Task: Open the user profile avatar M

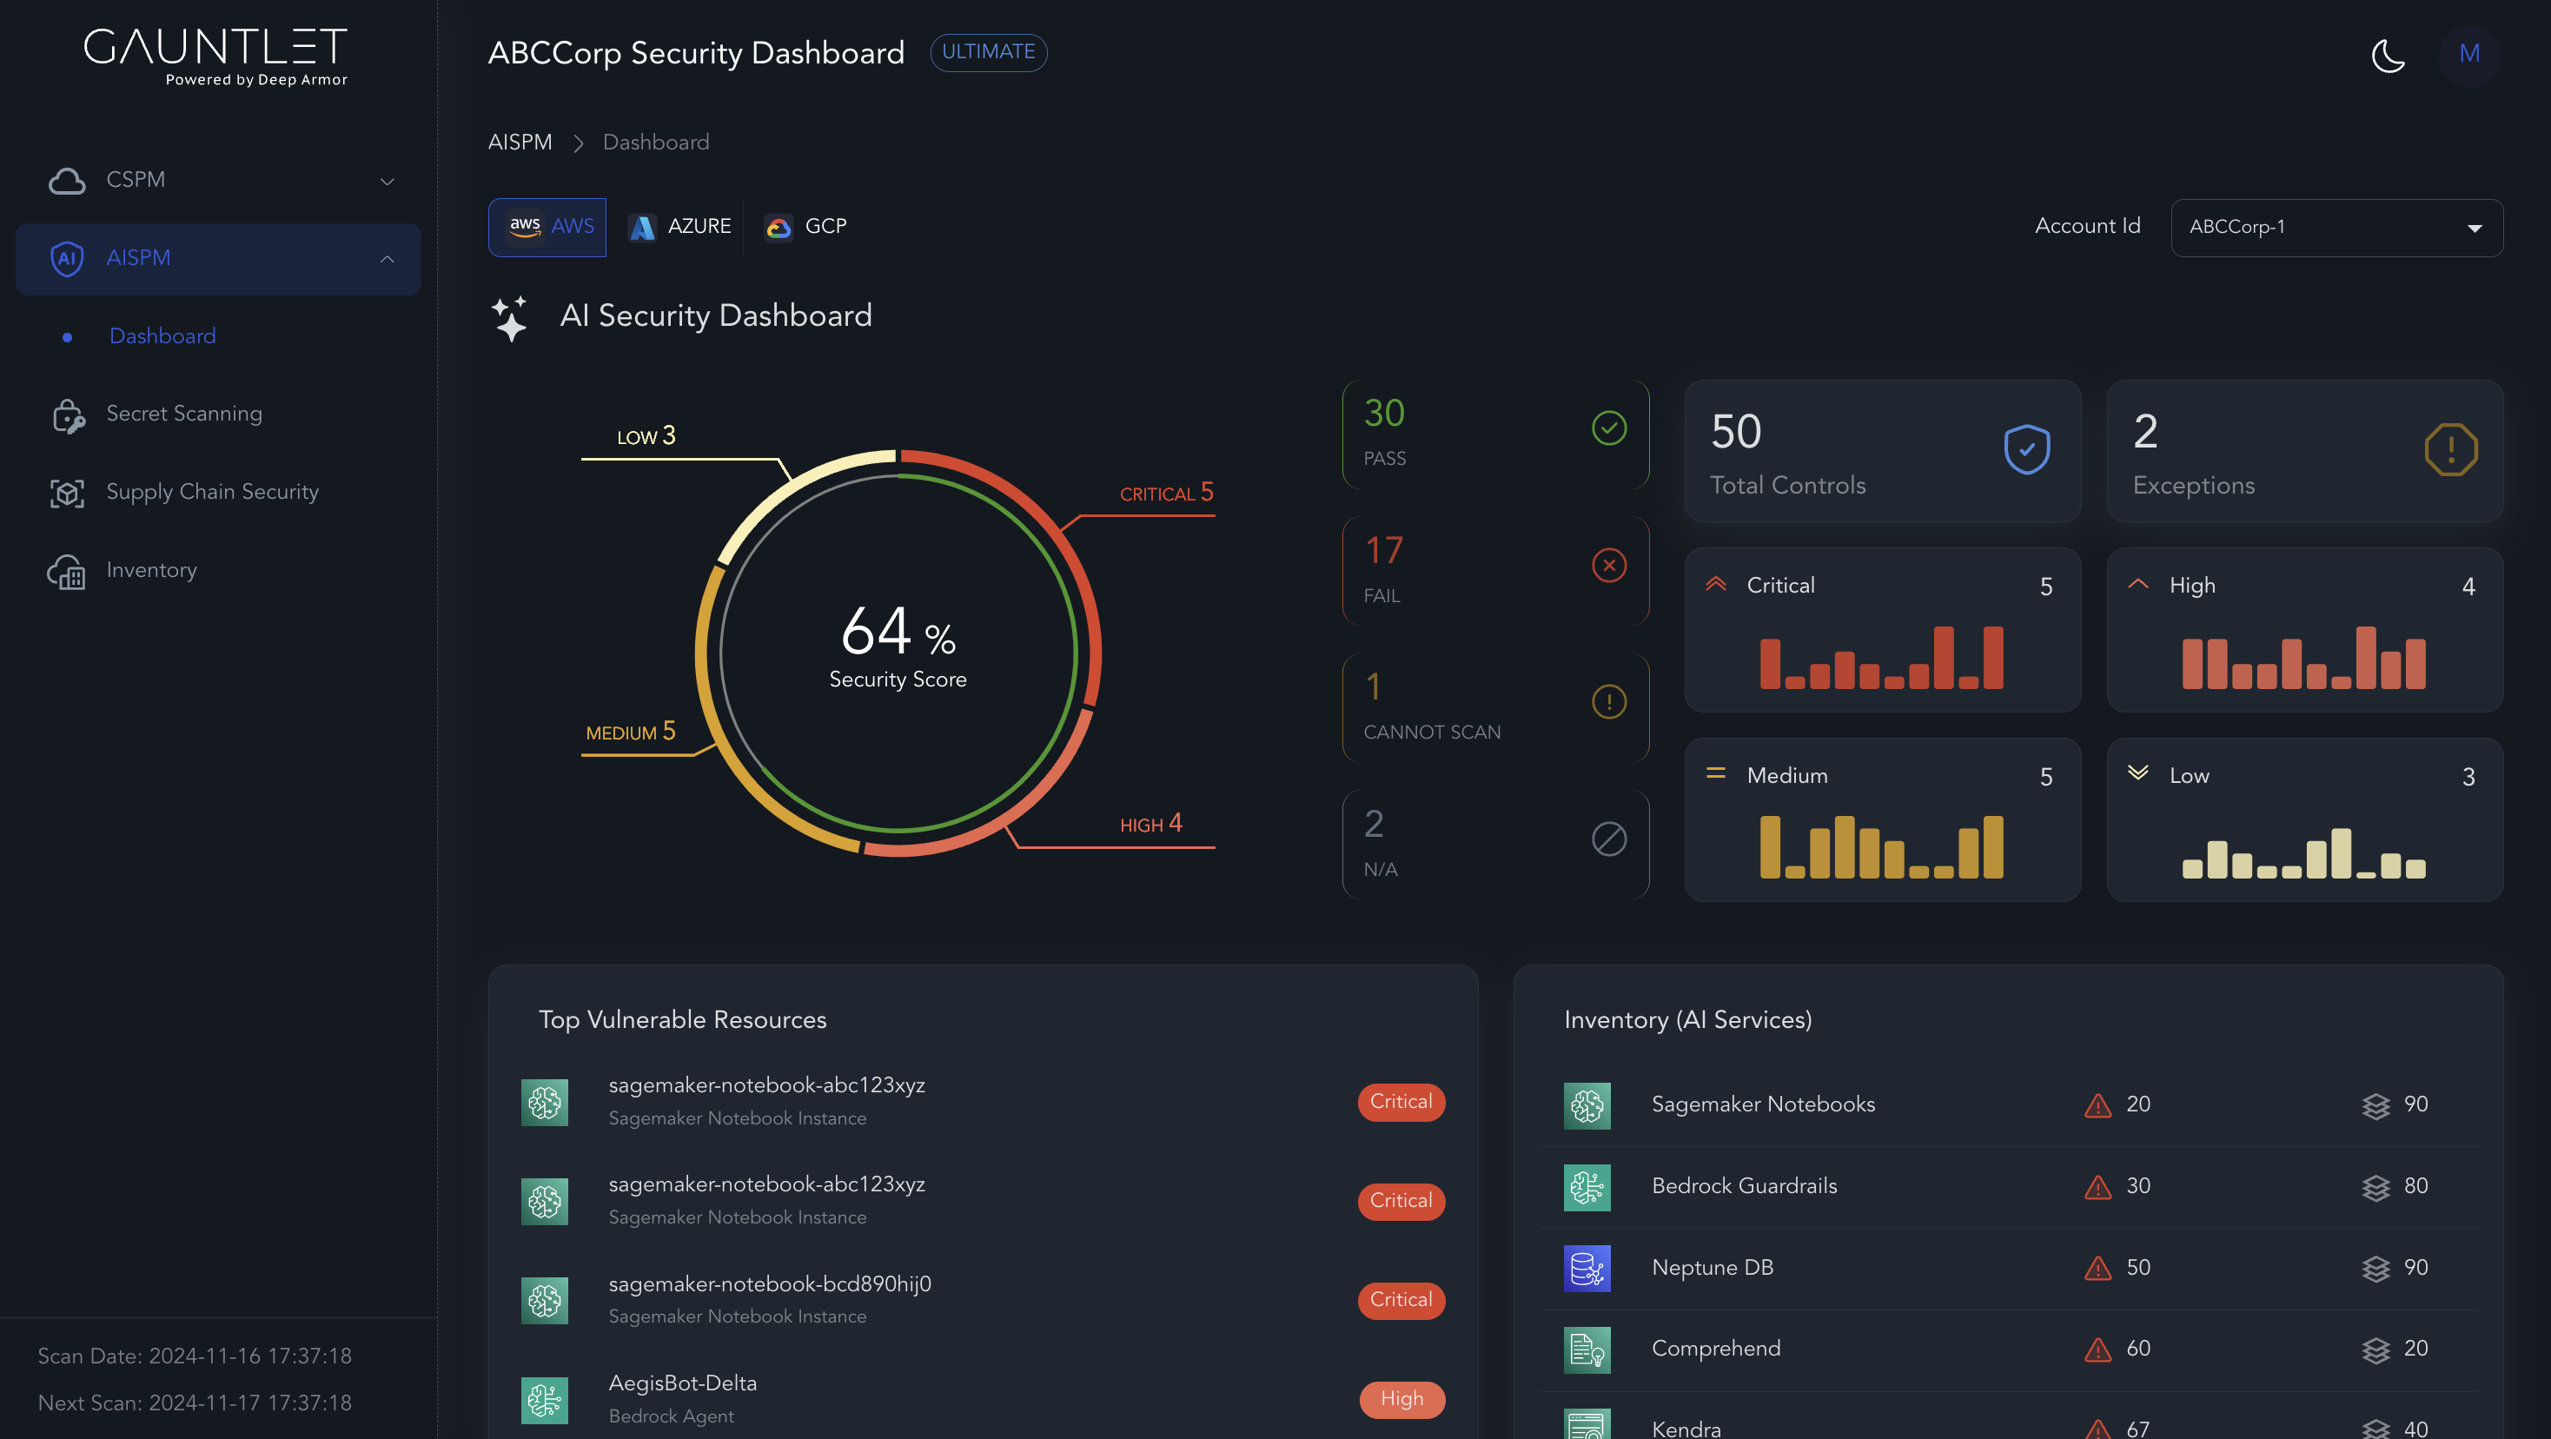Action: 2468,54
